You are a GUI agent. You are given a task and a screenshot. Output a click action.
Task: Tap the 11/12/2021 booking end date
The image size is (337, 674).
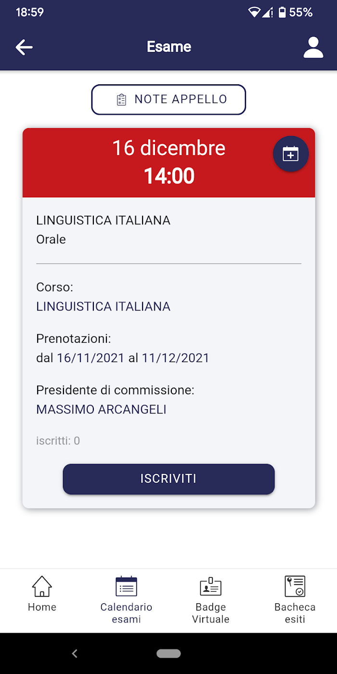pyautogui.click(x=176, y=358)
